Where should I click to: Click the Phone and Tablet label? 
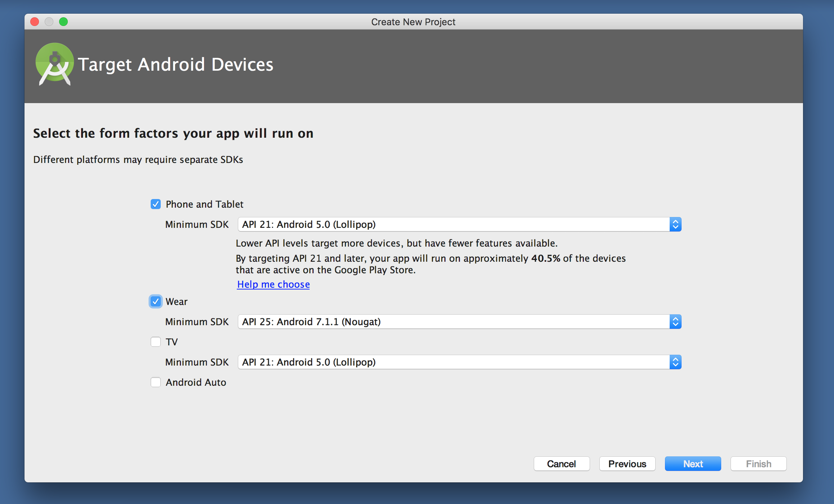tap(204, 204)
